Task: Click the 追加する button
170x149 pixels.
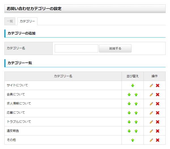Action: click(115, 48)
